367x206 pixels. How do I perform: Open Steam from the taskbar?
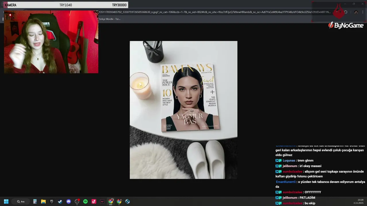60,201
